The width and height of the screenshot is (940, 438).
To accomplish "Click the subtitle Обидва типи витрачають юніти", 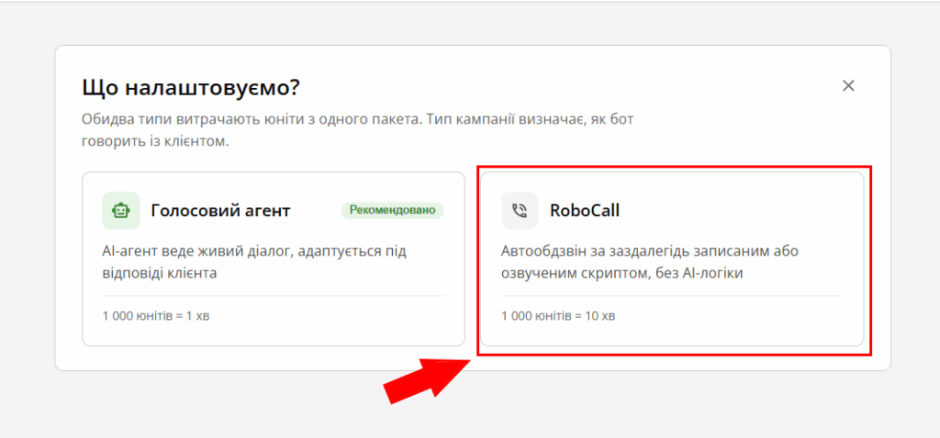I will tap(358, 131).
